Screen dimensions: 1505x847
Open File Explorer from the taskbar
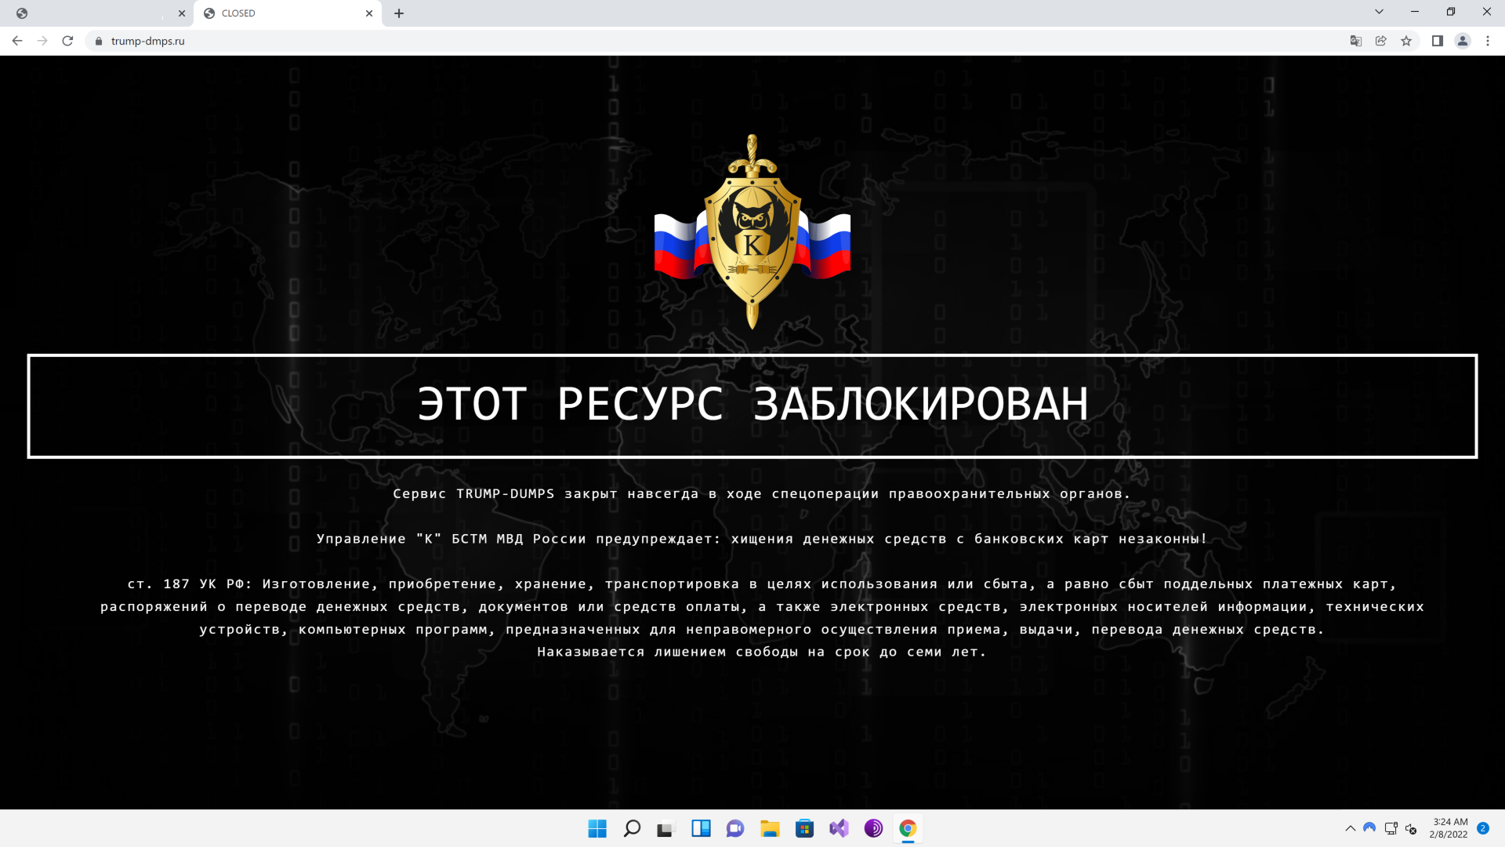pyautogui.click(x=770, y=828)
